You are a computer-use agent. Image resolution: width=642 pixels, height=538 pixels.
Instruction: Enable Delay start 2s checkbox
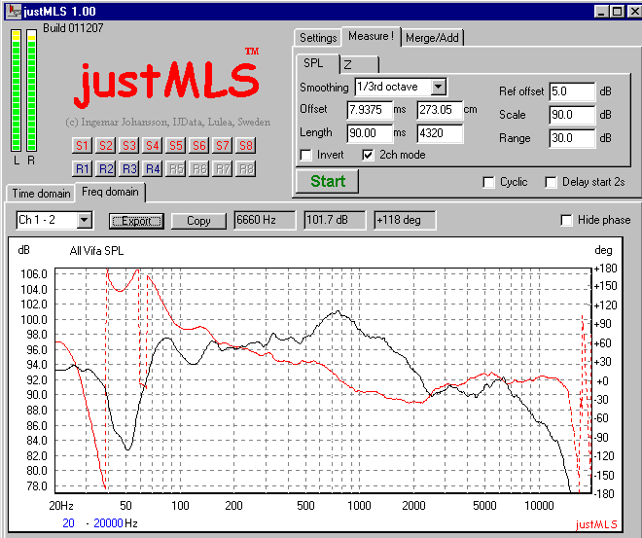pos(551,182)
